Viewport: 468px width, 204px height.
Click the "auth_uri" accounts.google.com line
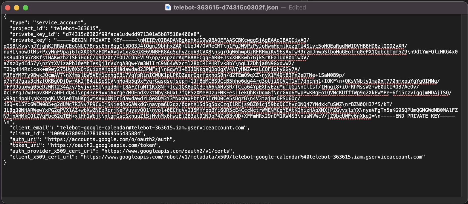[x=92, y=140]
